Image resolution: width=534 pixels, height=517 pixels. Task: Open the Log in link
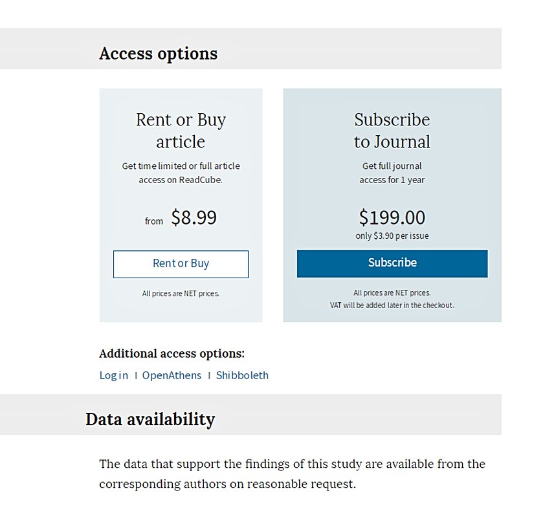click(x=113, y=375)
